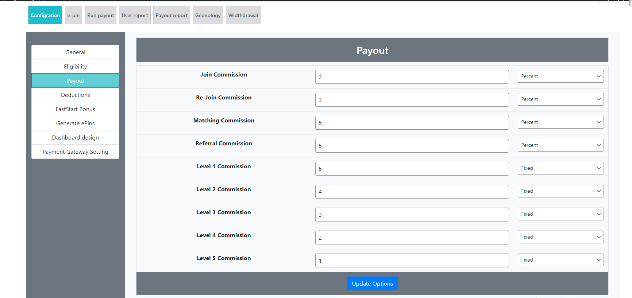Open the Referral Commission type dropdown
632x298 pixels.
[560, 145]
